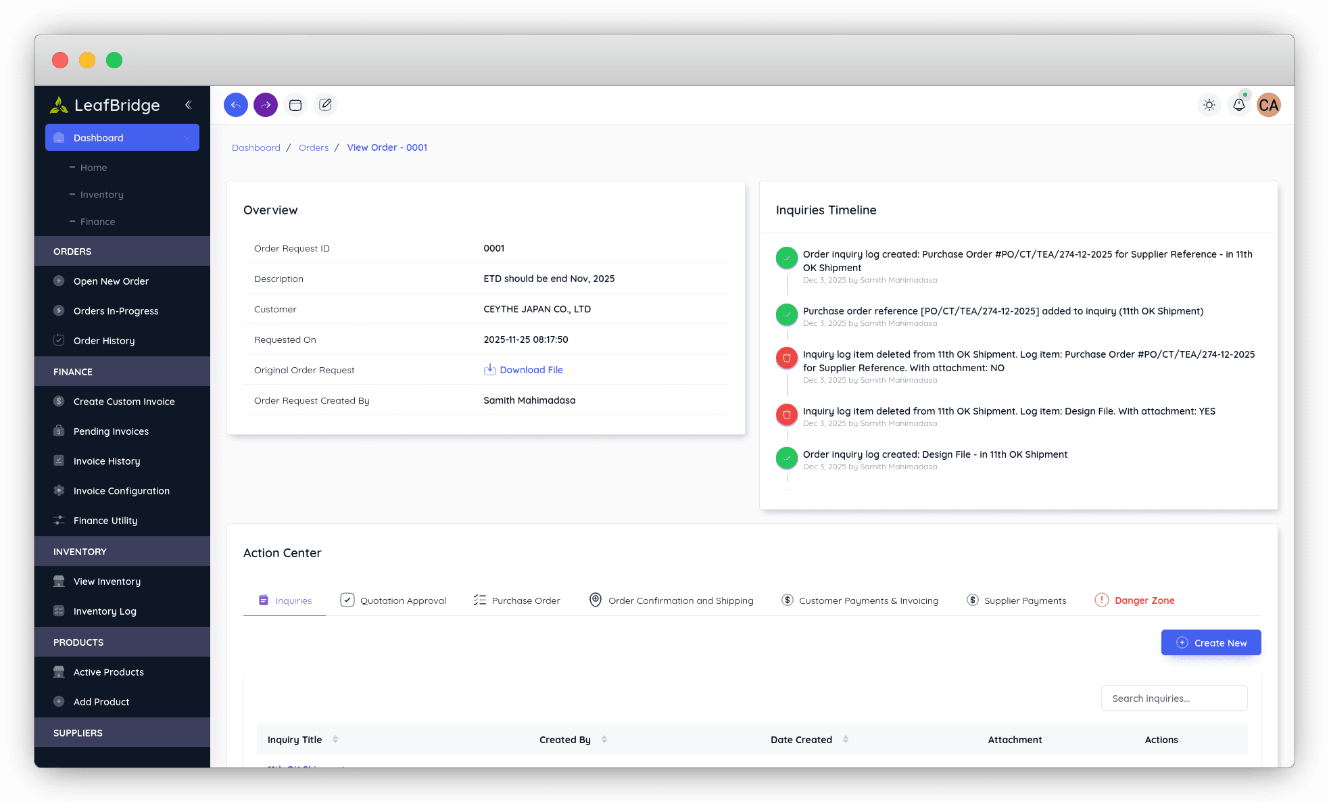Image resolution: width=1329 pixels, height=802 pixels.
Task: Click View Order - 0001 breadcrumb
Action: coord(387,147)
